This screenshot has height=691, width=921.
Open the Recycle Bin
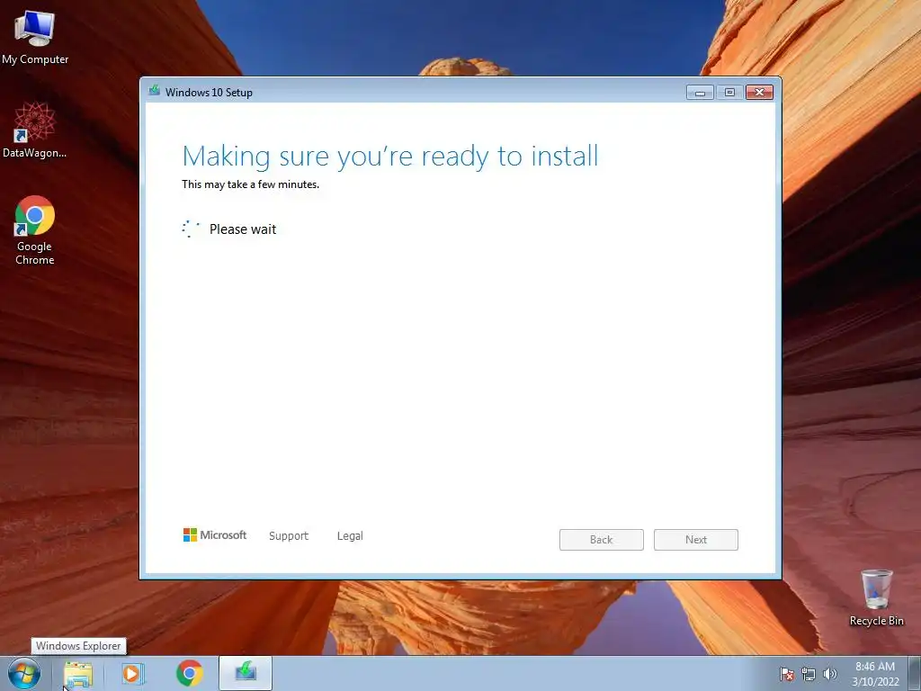(876, 597)
